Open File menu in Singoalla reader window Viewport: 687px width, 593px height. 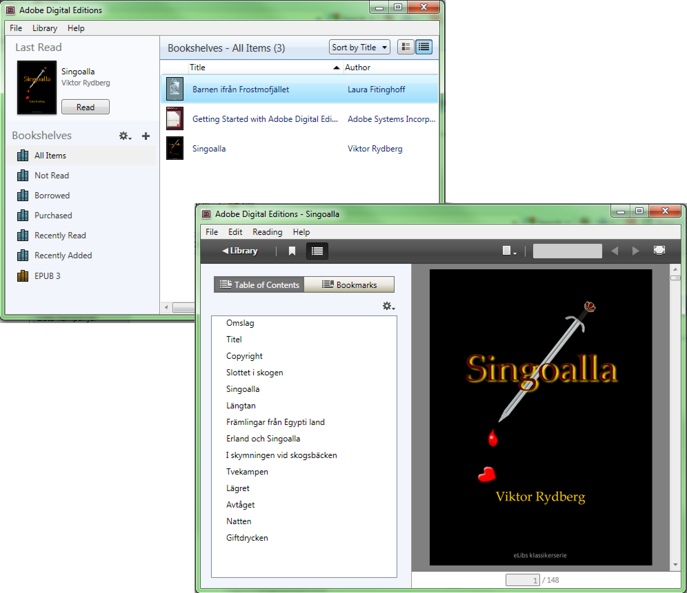(212, 232)
